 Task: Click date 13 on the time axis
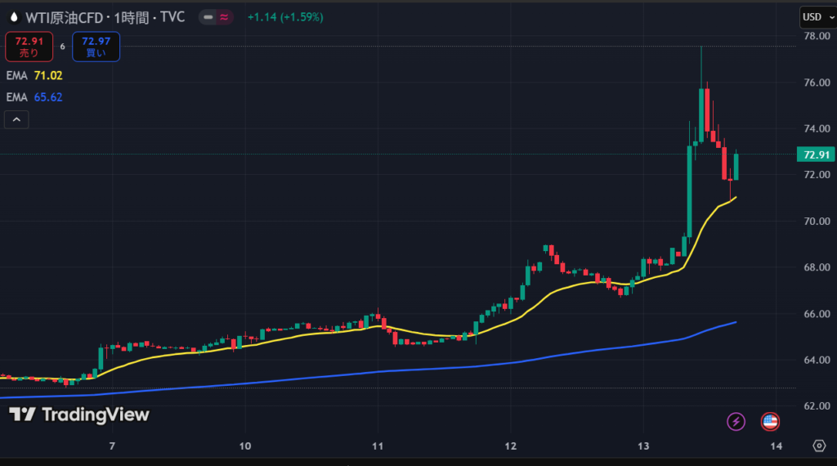(643, 446)
